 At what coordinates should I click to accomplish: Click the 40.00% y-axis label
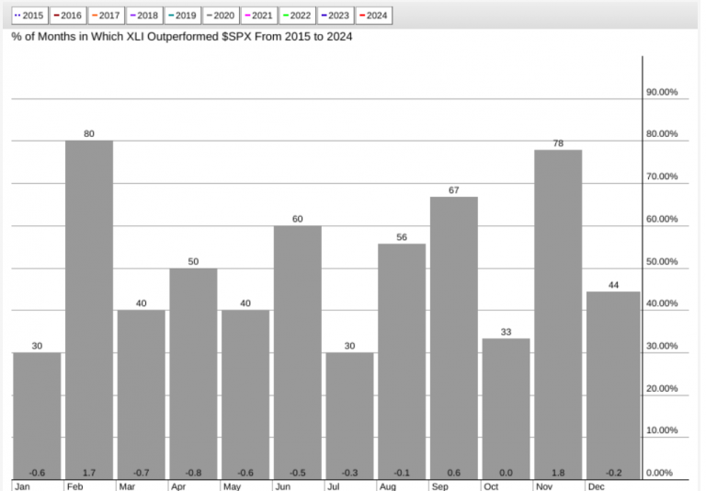click(662, 303)
